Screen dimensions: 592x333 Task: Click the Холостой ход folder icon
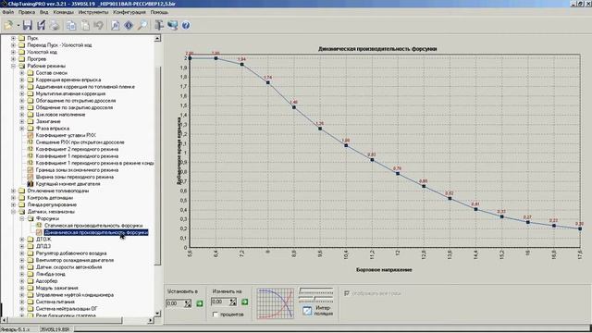[22, 52]
